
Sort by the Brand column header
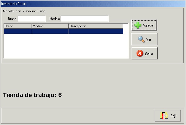coord(18,26)
